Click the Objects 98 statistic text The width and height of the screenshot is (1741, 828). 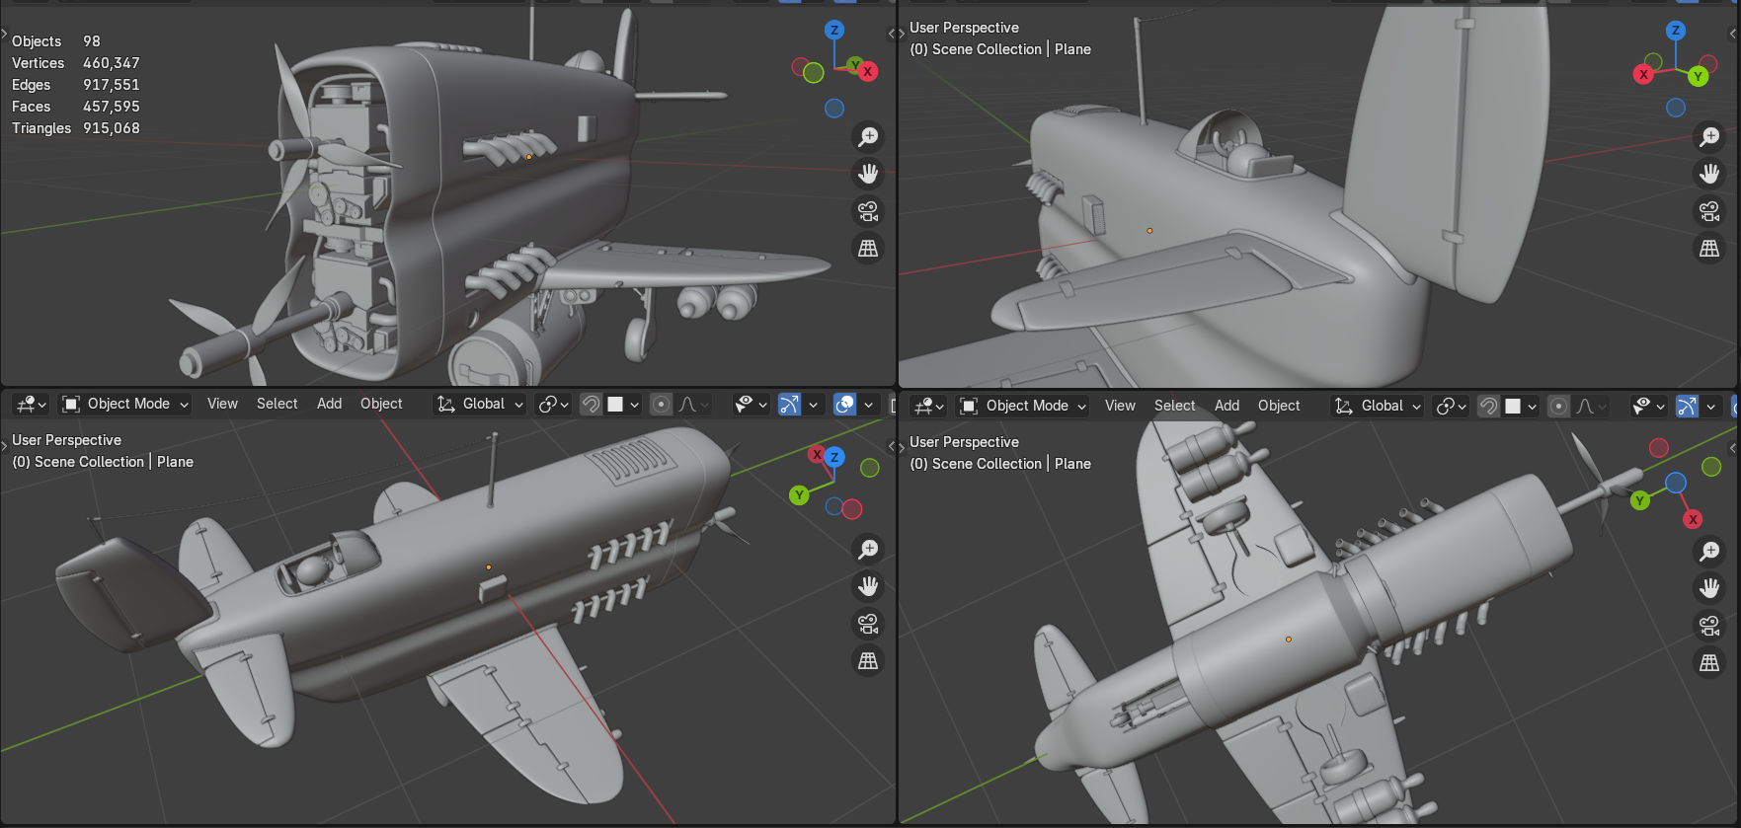coord(56,41)
